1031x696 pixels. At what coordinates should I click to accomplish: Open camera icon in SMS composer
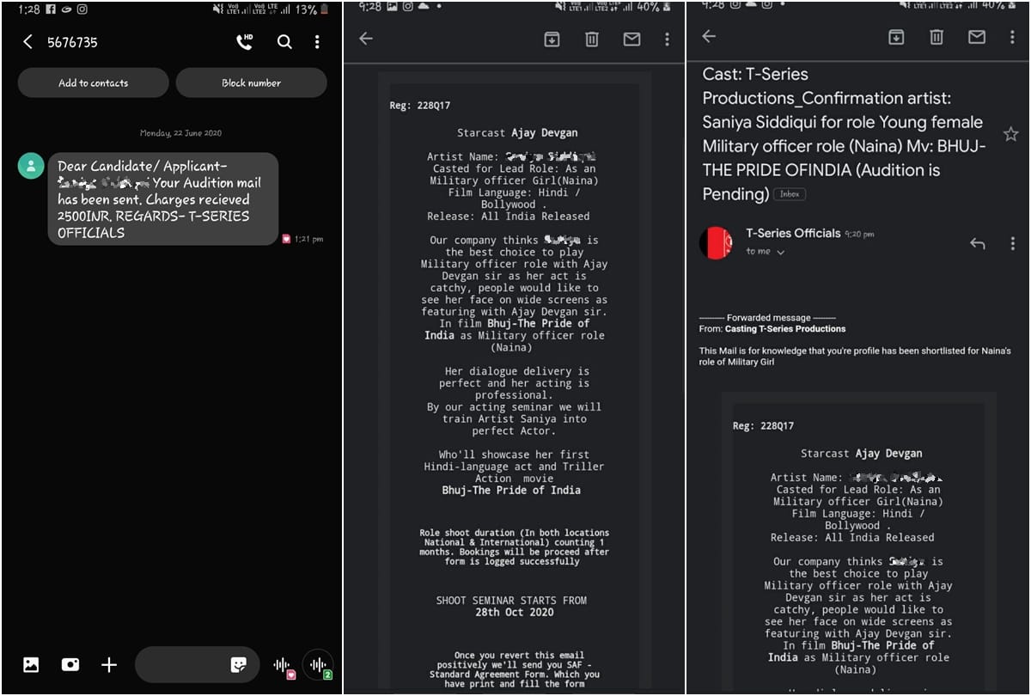[70, 664]
